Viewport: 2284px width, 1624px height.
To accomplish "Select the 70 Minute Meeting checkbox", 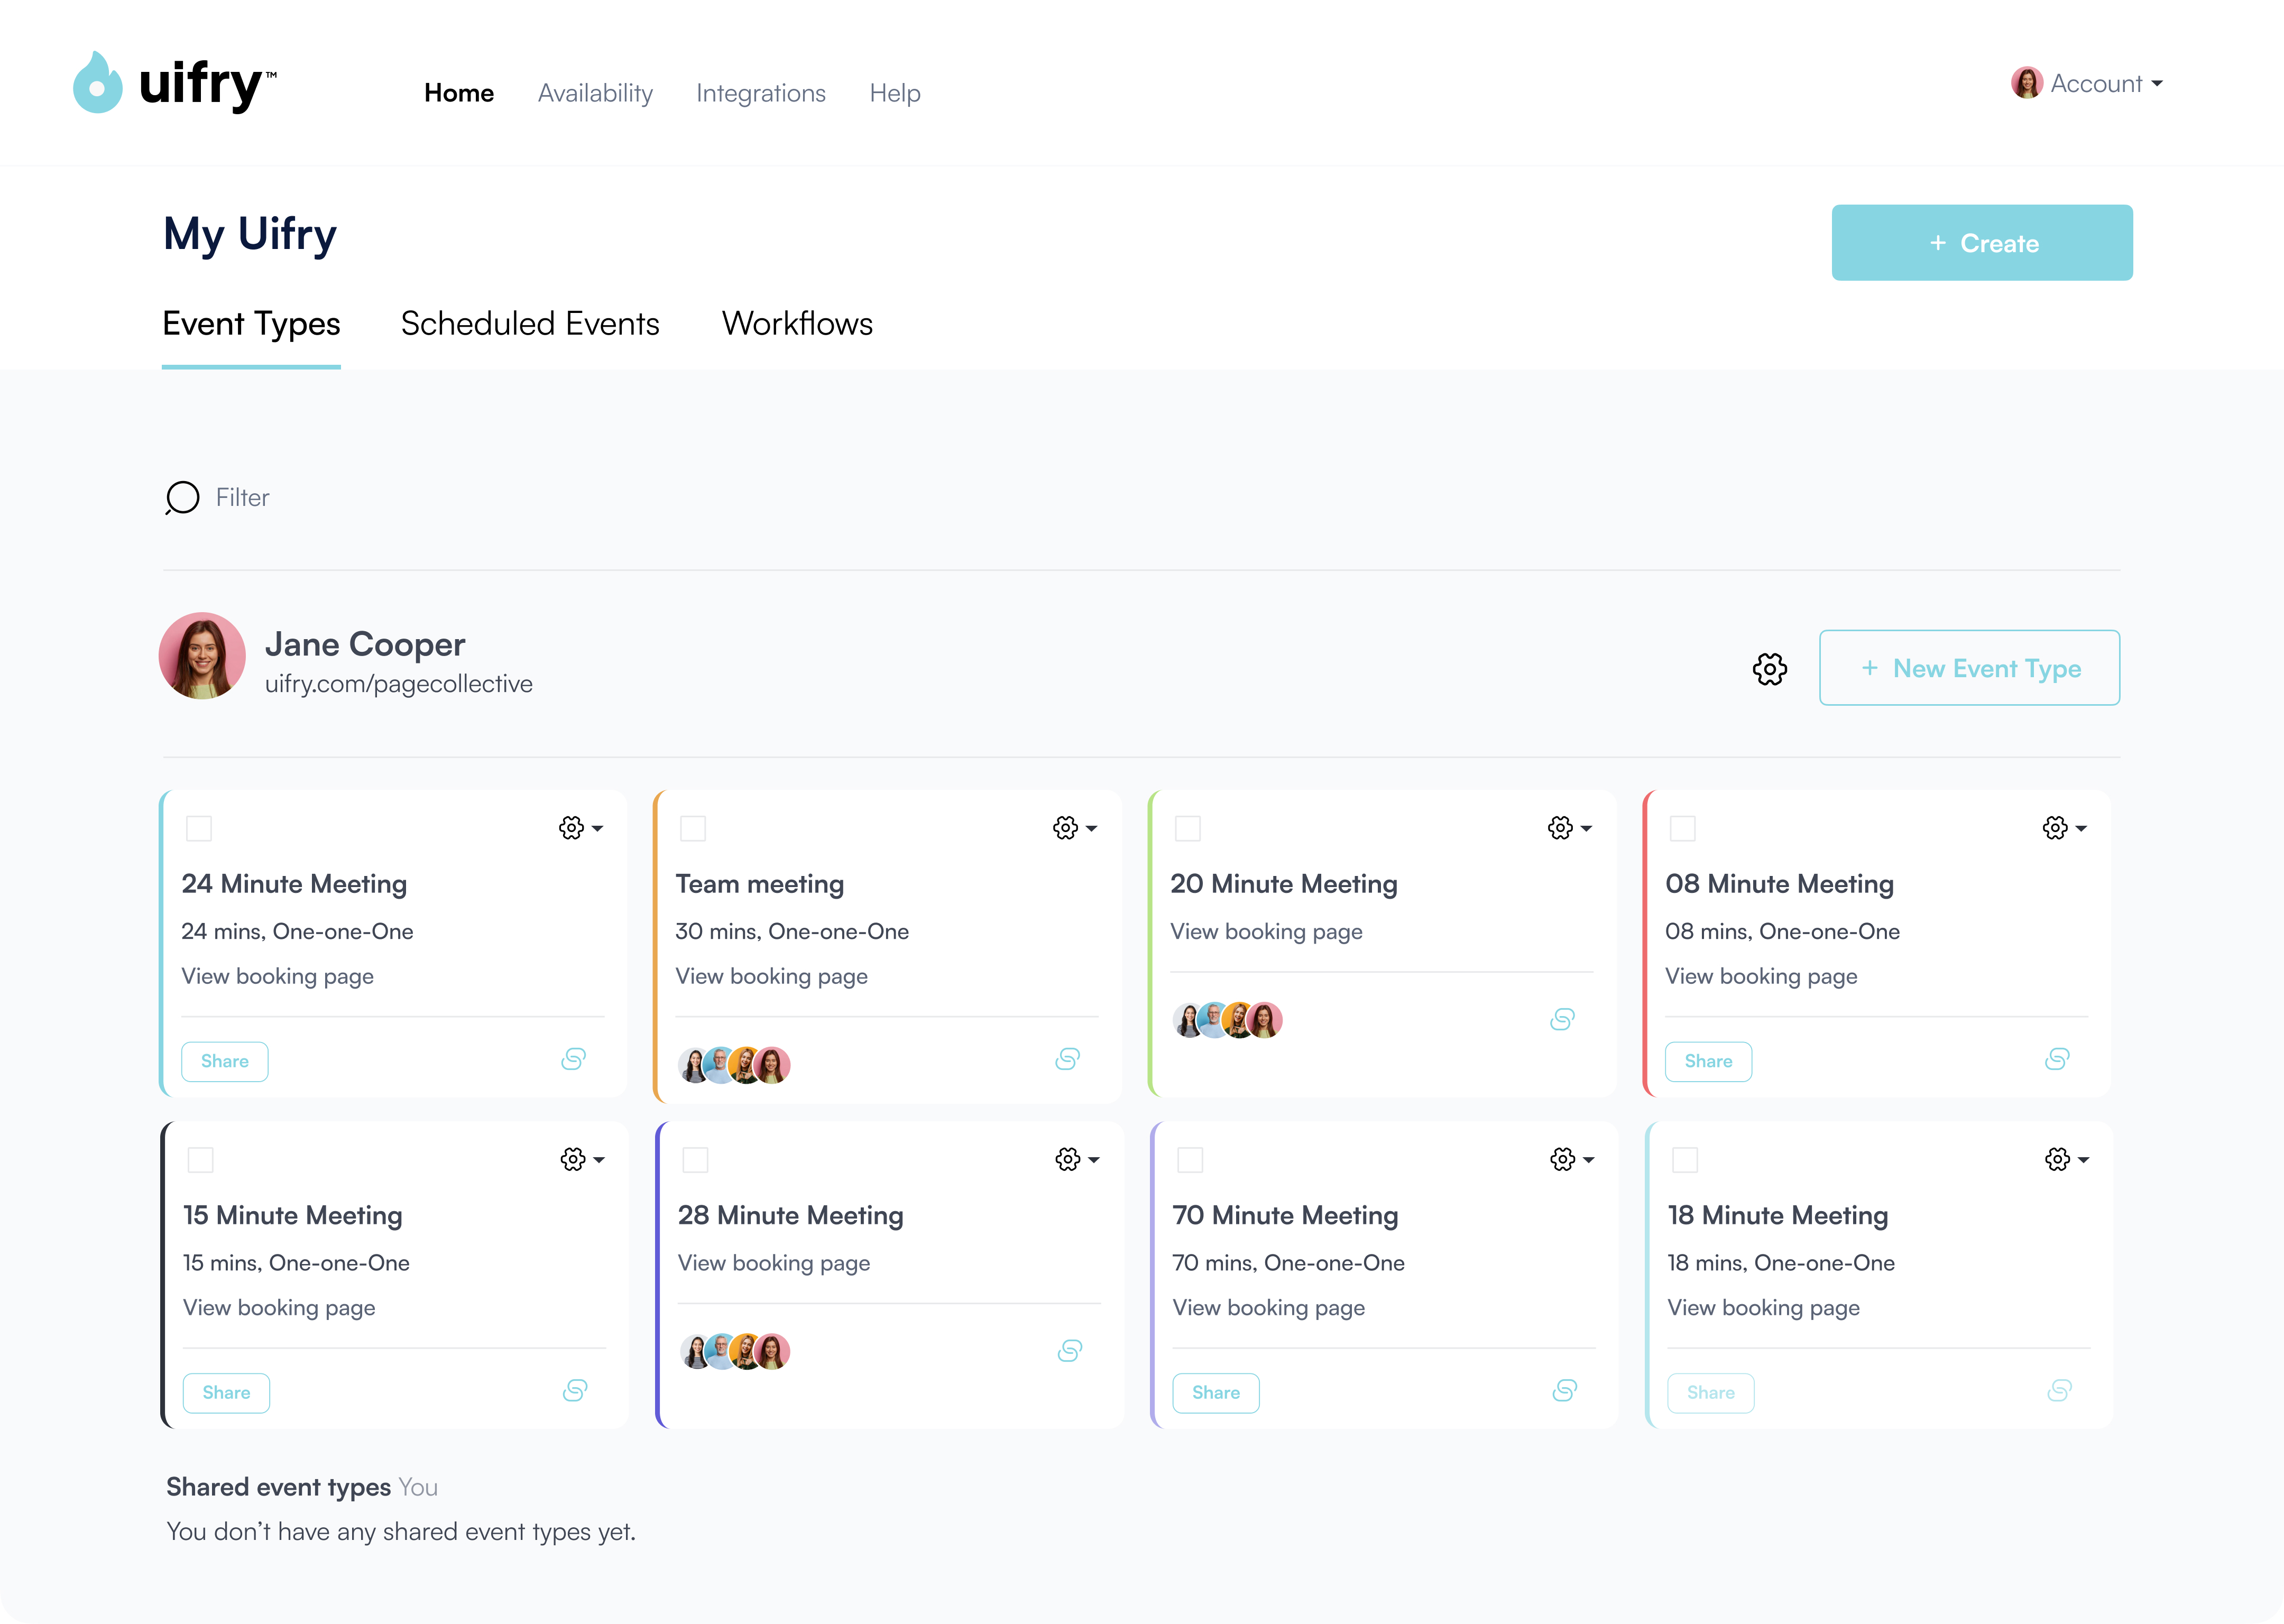I will click(x=1190, y=1160).
